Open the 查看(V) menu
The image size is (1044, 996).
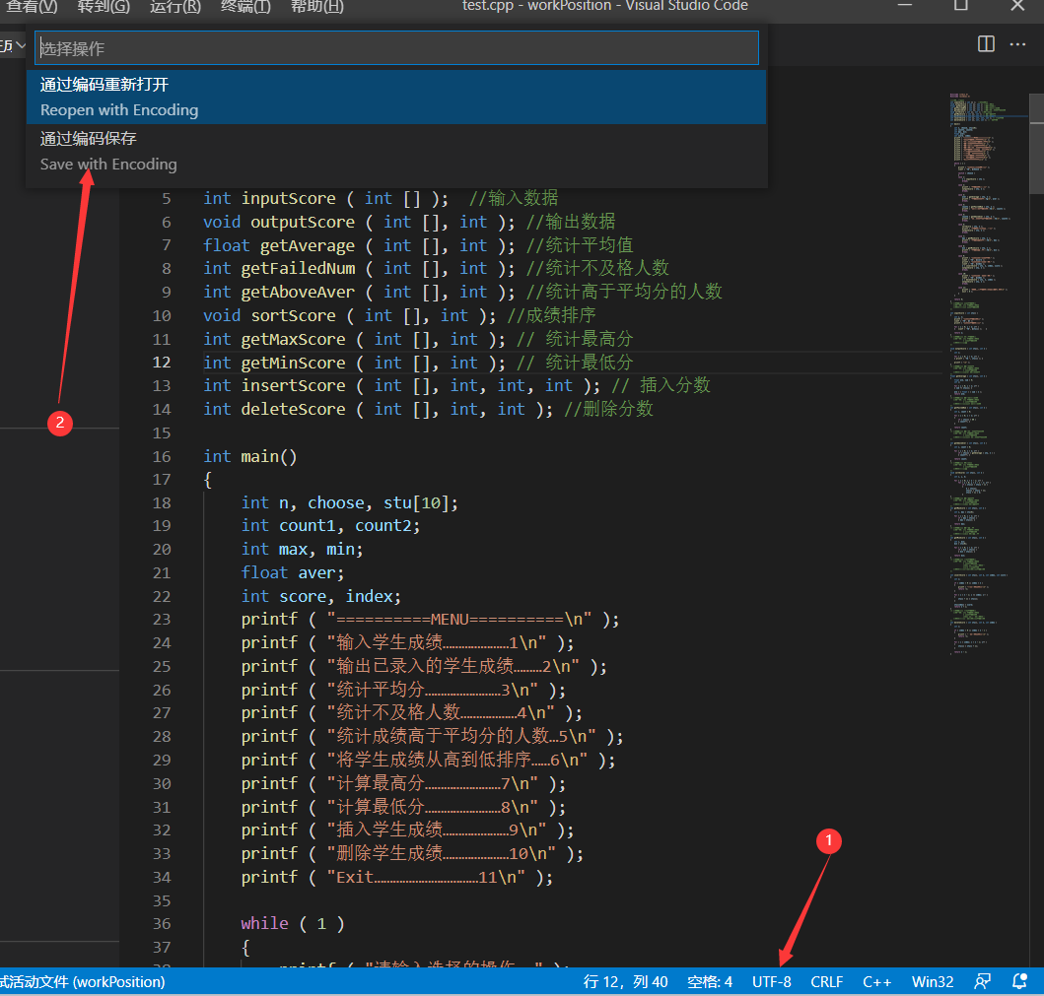click(x=32, y=7)
